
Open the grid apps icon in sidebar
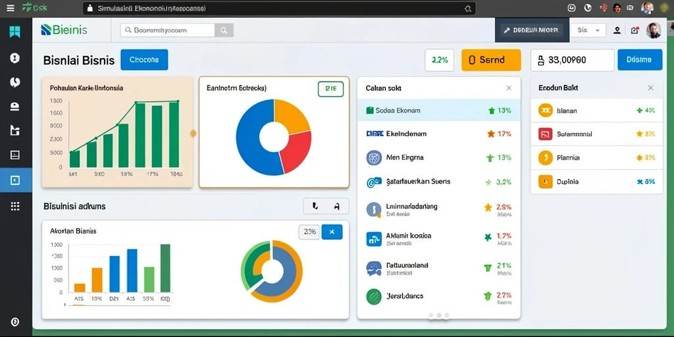[15, 206]
